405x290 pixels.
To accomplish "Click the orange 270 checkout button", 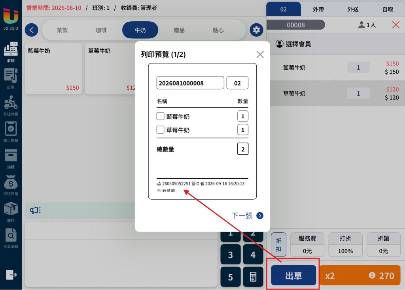I will pyautogui.click(x=360, y=275).
